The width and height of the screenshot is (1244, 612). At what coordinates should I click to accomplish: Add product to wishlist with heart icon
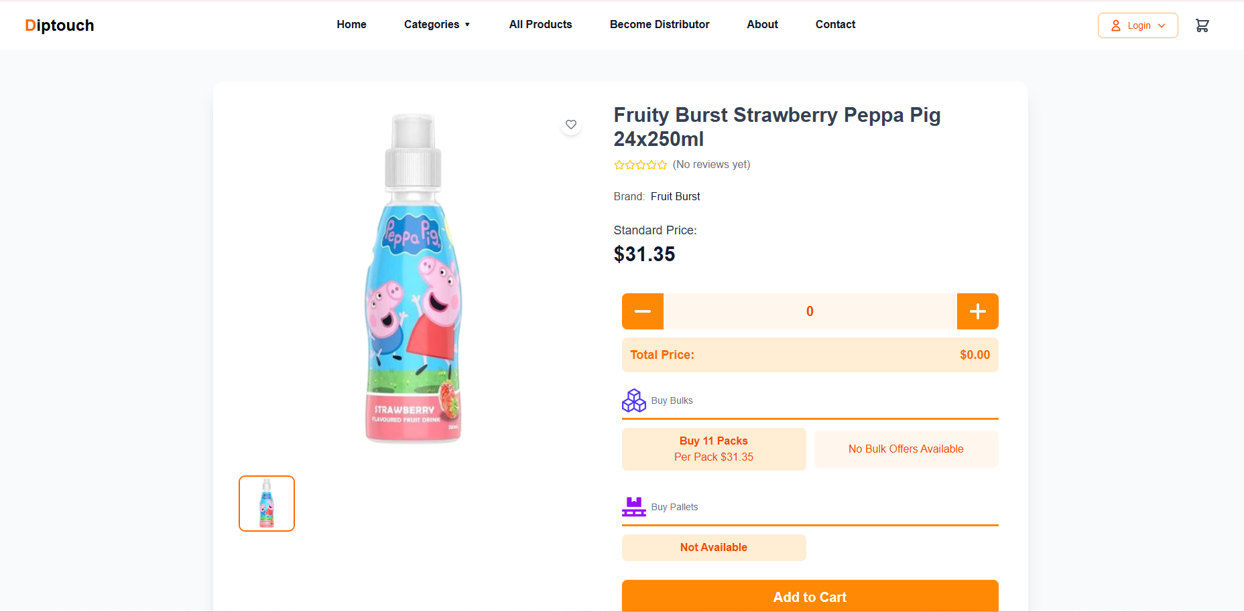point(571,125)
